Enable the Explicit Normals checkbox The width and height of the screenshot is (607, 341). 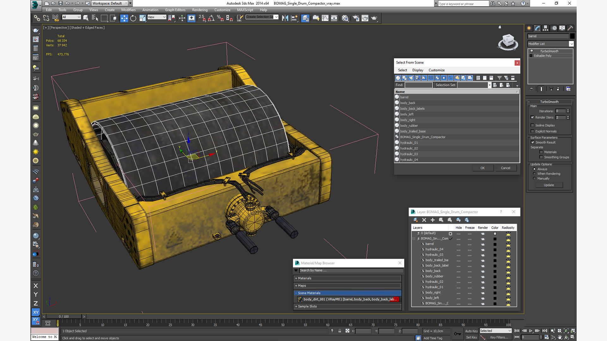point(532,131)
